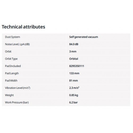
Task: Click the Orbital value
Action: (74, 59)
